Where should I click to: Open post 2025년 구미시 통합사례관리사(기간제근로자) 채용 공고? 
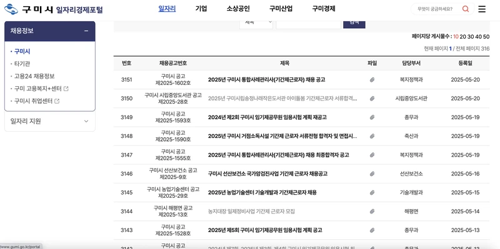[x=267, y=80]
